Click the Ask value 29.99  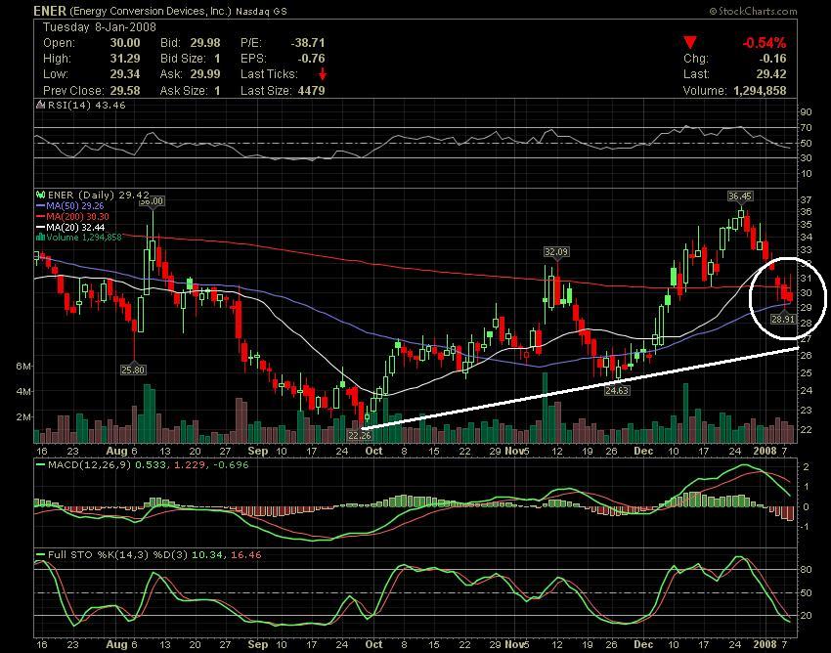(x=205, y=74)
